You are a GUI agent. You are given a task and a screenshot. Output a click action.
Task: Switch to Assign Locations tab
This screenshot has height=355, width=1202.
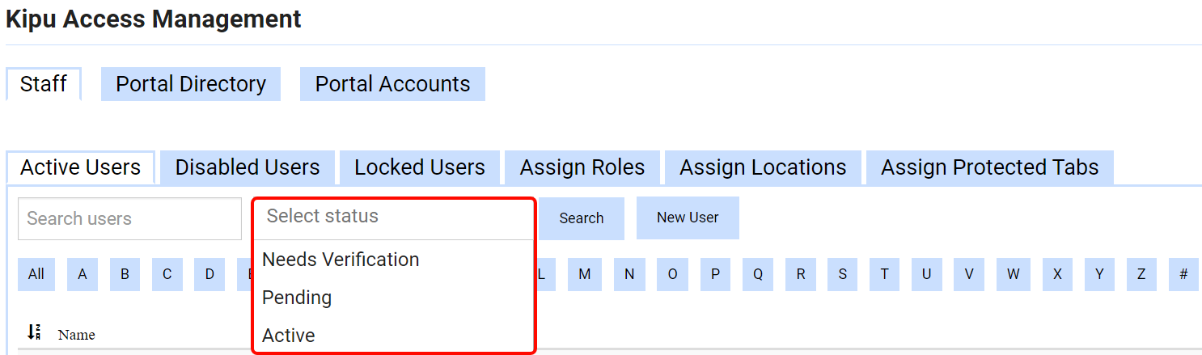pyautogui.click(x=763, y=167)
